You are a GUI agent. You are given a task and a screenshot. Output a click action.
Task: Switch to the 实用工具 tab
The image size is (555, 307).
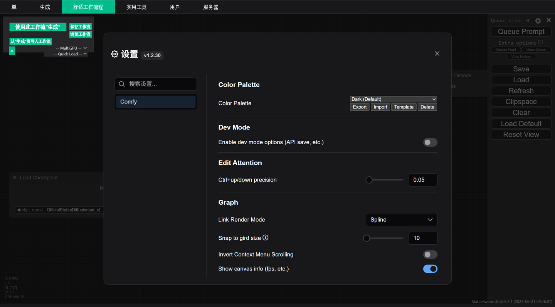[136, 7]
